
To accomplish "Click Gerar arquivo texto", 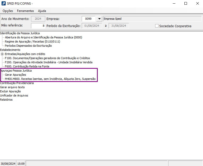I will pyautogui.click(x=12, y=87).
